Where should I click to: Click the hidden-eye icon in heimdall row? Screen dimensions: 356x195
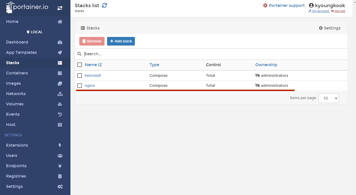tap(257, 76)
